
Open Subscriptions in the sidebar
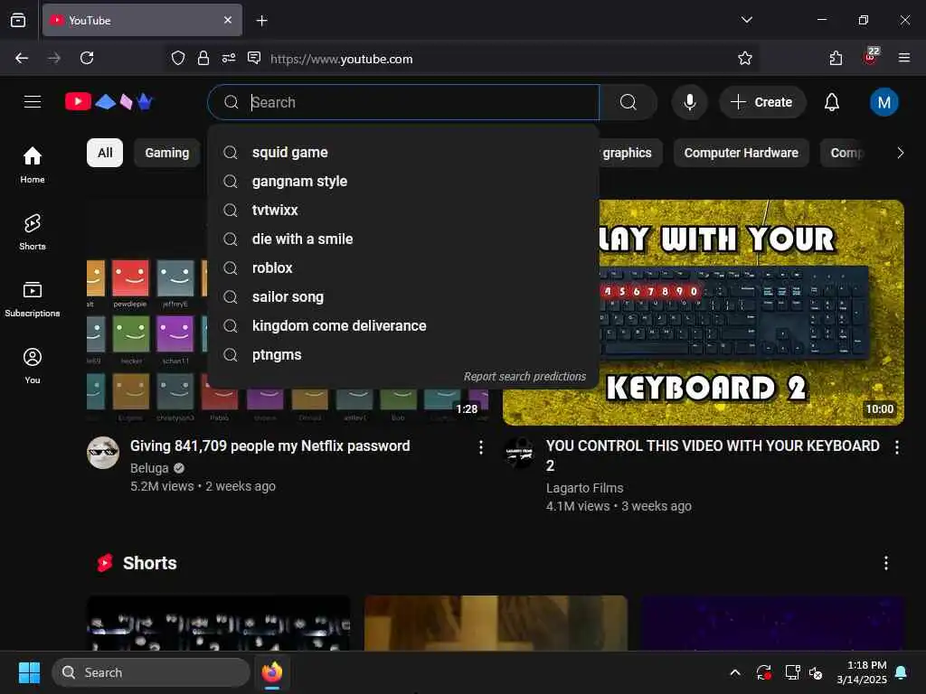pyautogui.click(x=33, y=298)
